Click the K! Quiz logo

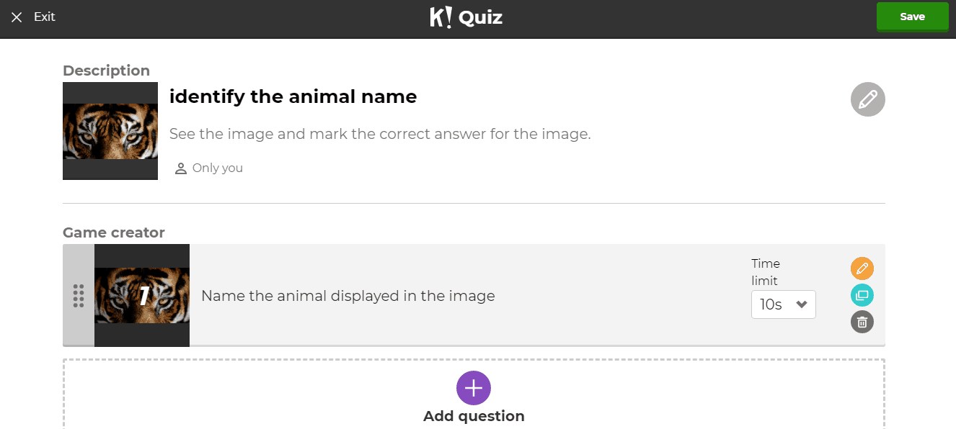coord(466,17)
